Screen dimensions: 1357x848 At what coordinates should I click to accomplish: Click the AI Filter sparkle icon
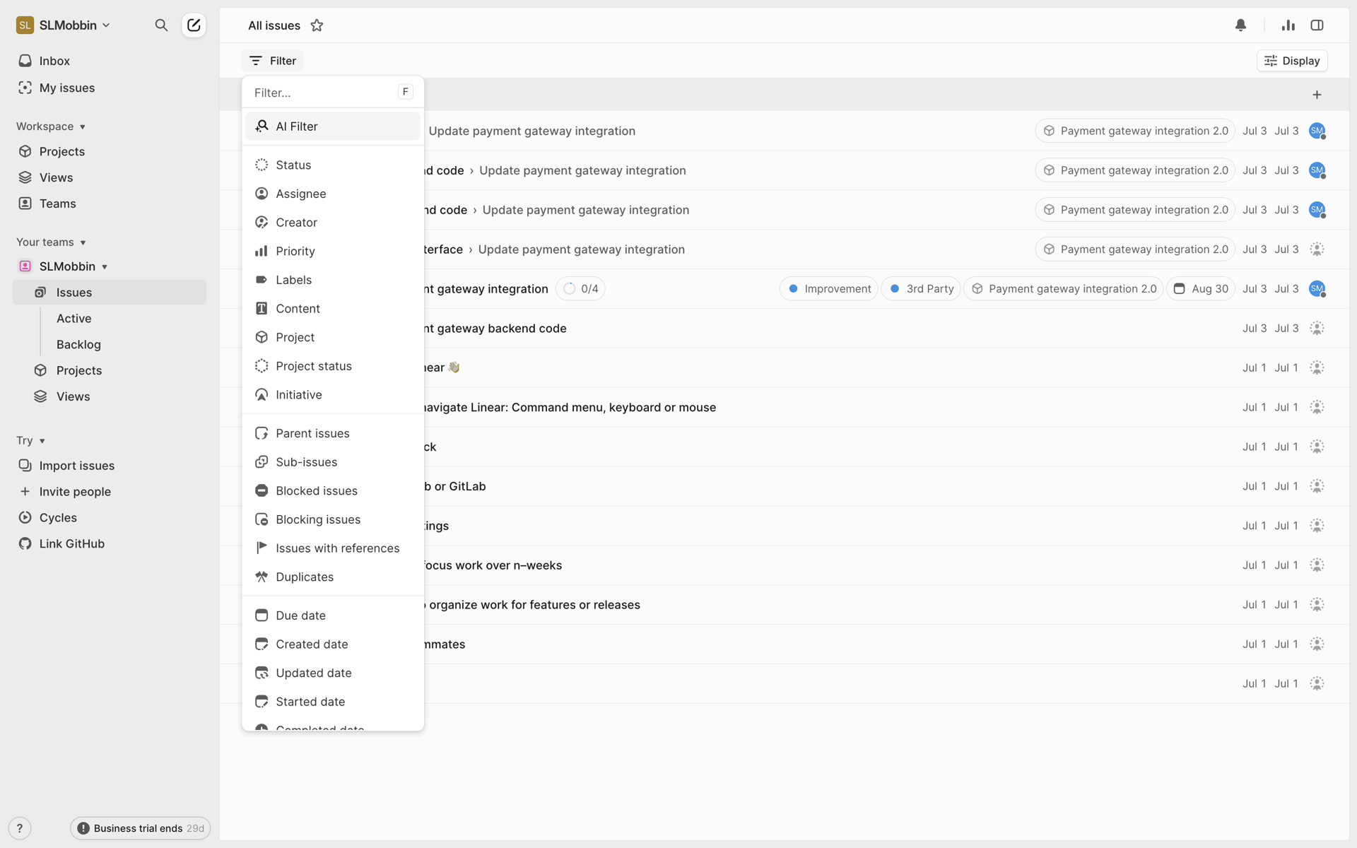[262, 126]
